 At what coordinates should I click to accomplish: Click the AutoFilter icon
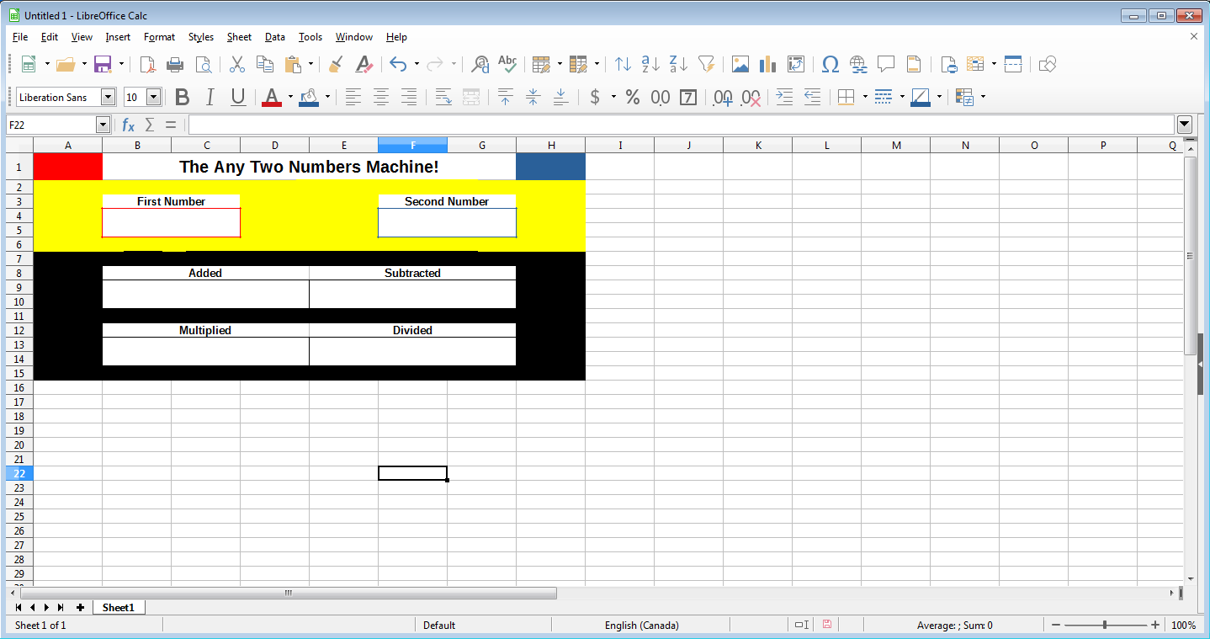coord(707,64)
